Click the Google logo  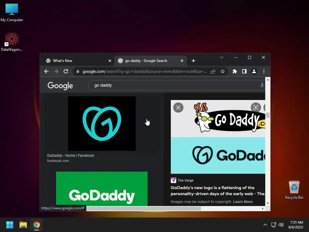coord(60,85)
